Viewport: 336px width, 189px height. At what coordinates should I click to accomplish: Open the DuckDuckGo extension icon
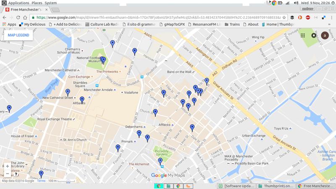pyautogui.click(x=300, y=18)
